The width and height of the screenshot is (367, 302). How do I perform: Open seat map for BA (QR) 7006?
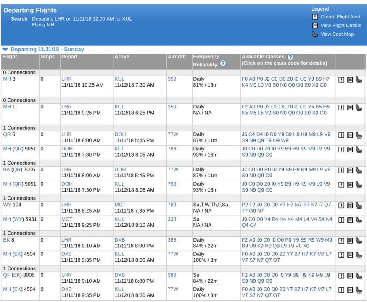pos(359,170)
